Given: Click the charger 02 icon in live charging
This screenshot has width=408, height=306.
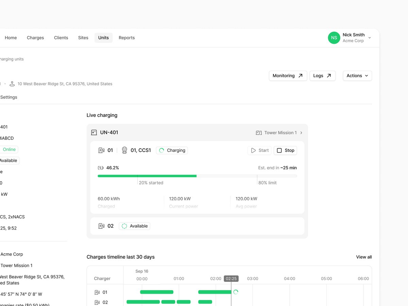Looking at the screenshot, I should click(x=101, y=226).
